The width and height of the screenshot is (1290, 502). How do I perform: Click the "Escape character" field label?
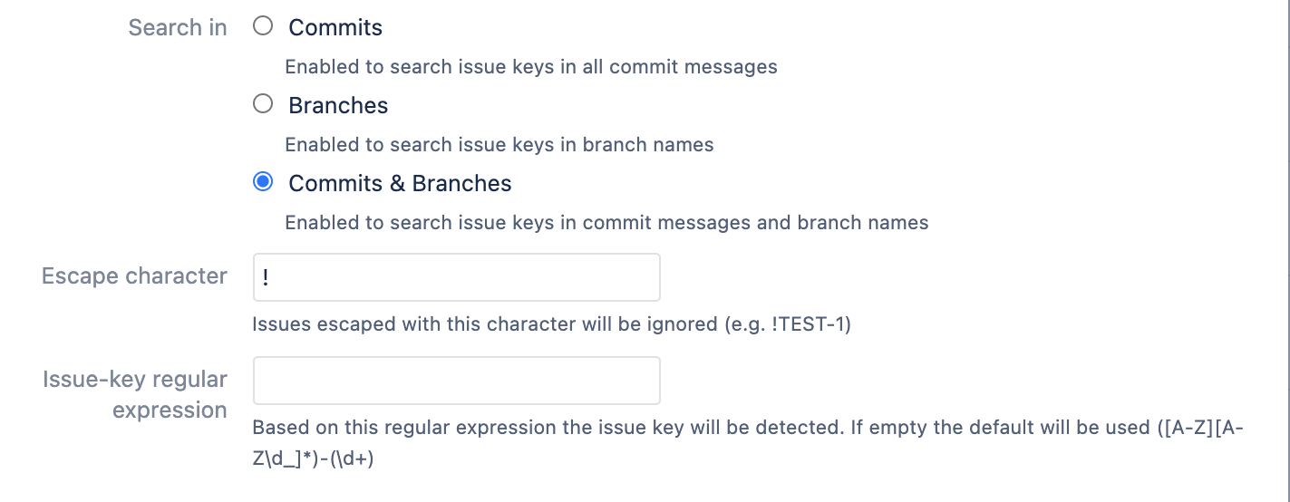(x=134, y=276)
